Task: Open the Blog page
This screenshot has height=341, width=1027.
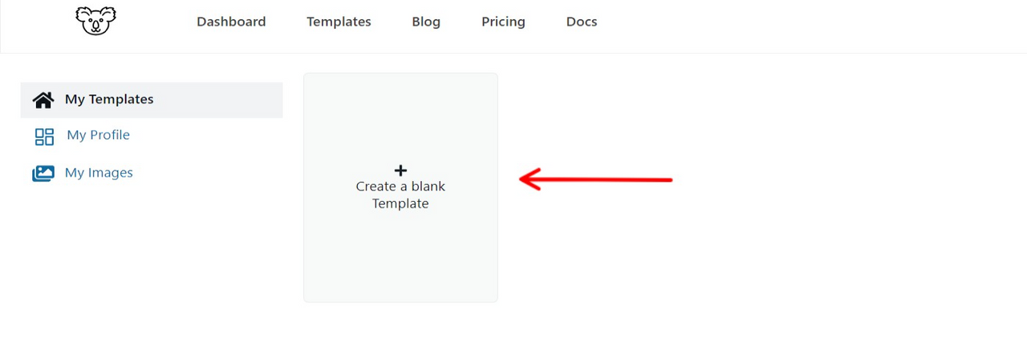Action: point(426,22)
